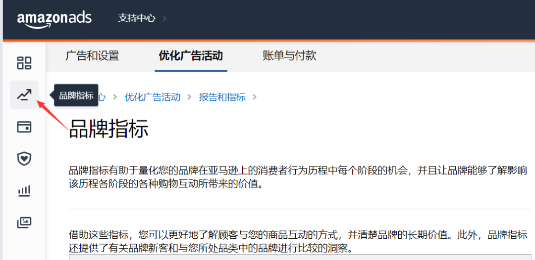This screenshot has height=260, width=535.
Task: Open the 品牌指标 trend-line sidebar icon
Action: coord(24,95)
